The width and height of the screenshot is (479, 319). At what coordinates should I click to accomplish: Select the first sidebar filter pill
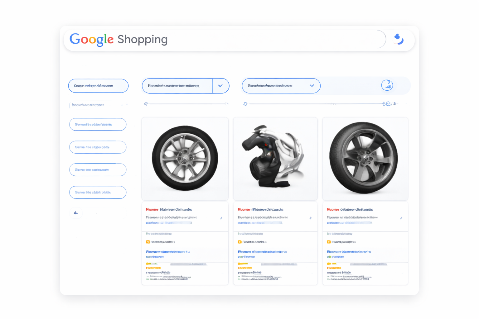tap(98, 124)
